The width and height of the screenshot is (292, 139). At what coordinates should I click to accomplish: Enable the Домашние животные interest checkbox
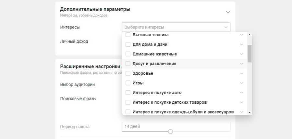(x=128, y=54)
